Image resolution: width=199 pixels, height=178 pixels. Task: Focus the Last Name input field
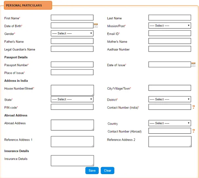[170, 18]
